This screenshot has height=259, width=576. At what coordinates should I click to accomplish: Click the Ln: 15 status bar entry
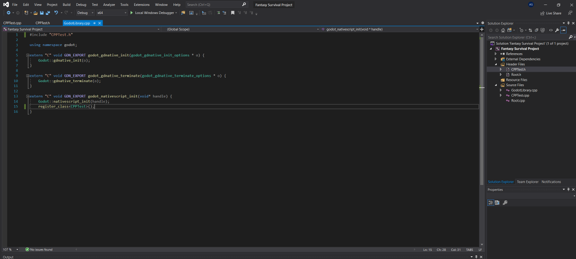point(427,249)
